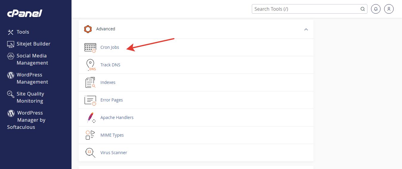Click the cPanel logo
Image resolution: width=402 pixels, height=169 pixels.
[25, 13]
